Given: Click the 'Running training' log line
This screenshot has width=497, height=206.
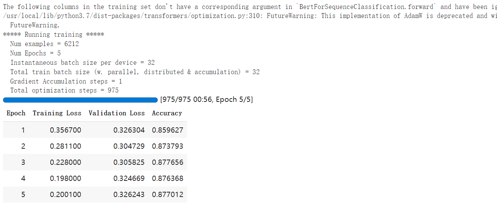Looking at the screenshot, I should [53, 34].
